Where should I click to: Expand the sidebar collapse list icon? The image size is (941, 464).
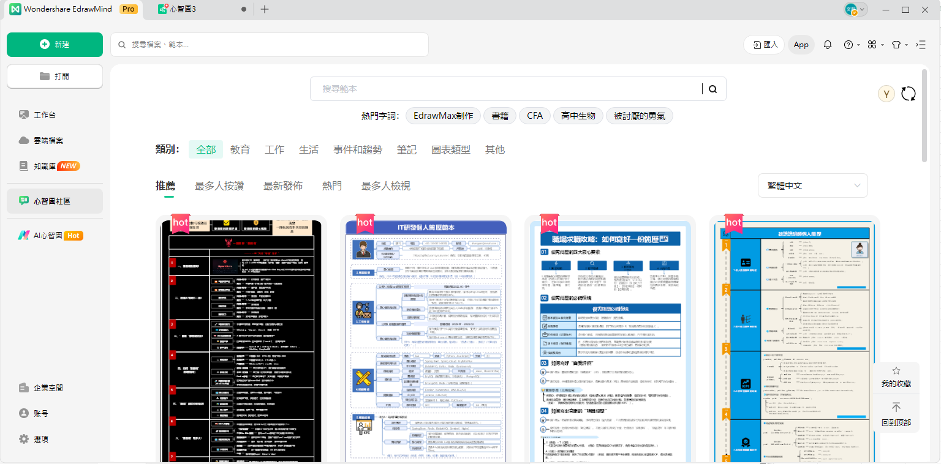click(x=920, y=45)
